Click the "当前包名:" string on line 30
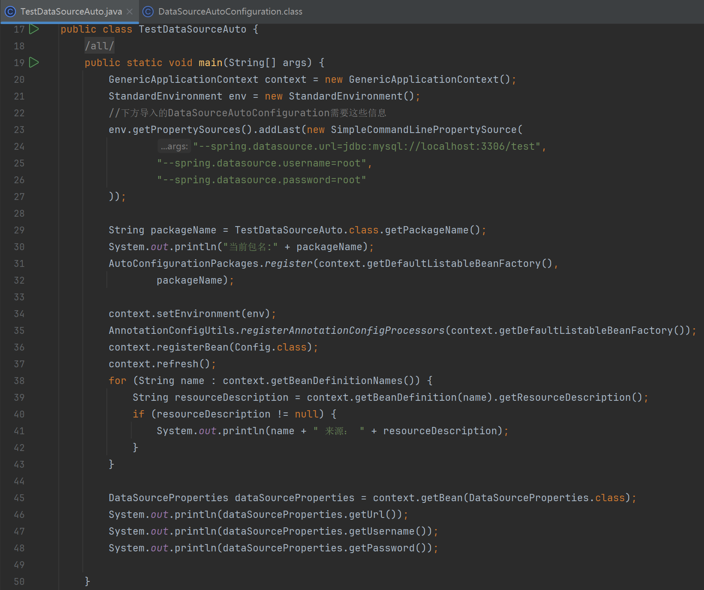 (251, 247)
